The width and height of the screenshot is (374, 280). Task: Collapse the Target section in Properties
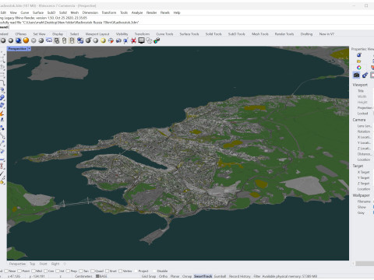click(358, 166)
